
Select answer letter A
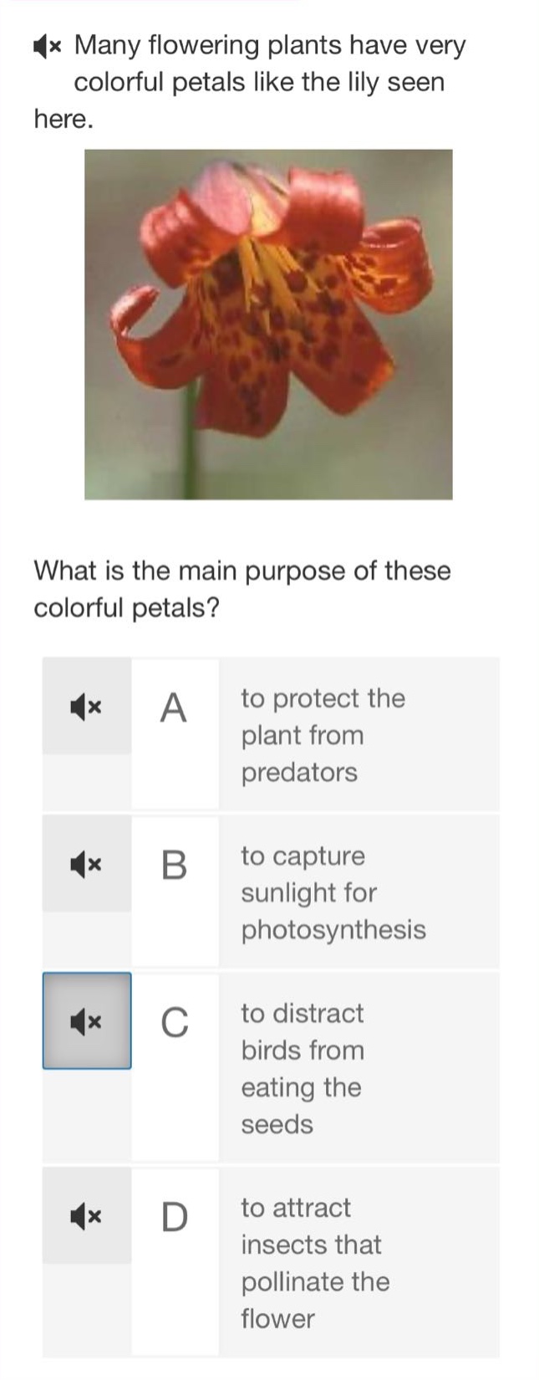(174, 708)
